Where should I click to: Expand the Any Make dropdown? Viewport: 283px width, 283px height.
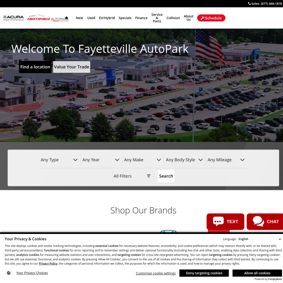tap(142, 160)
